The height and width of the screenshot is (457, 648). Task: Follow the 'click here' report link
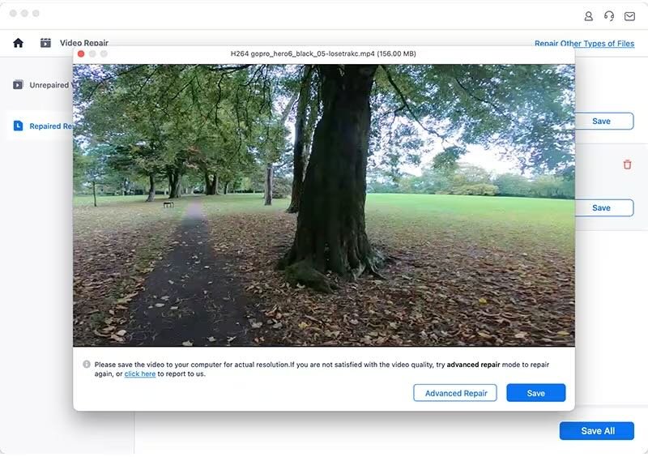click(139, 374)
